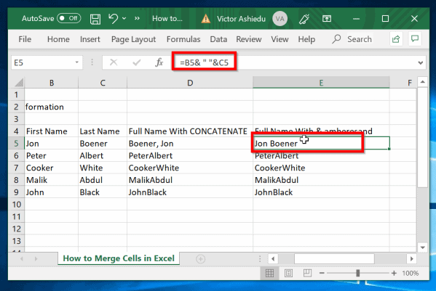The height and width of the screenshot is (291, 436).
Task: Click the zoom in plus button
Action: click(x=394, y=274)
